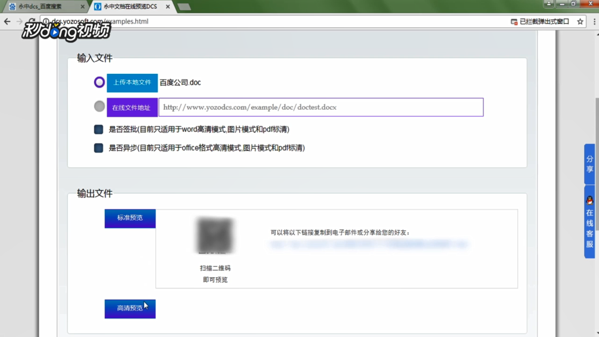The height and width of the screenshot is (337, 599).
Task: Open the 分享 share side tab
Action: [590, 164]
